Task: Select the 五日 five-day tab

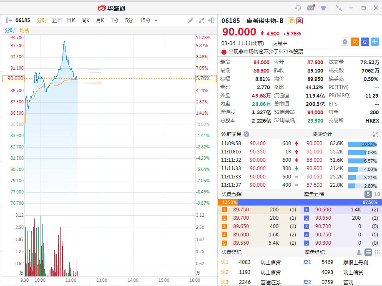Action: 57,20
